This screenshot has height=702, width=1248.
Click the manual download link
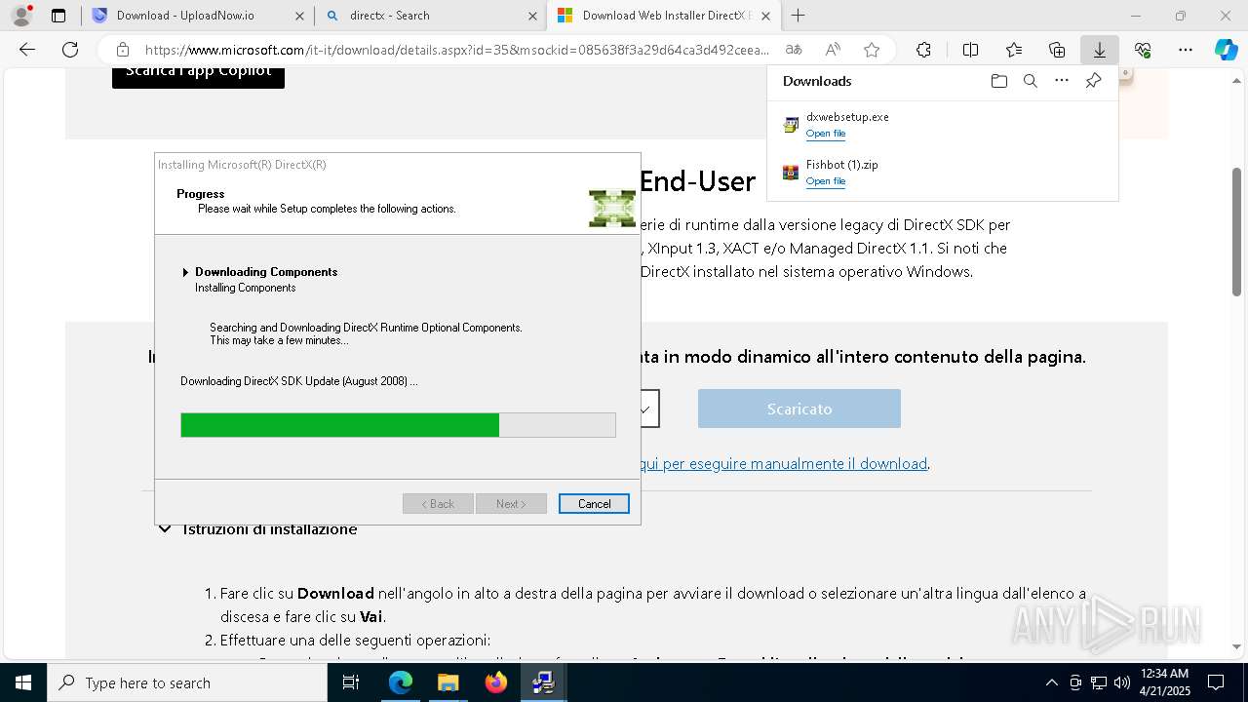[x=784, y=463]
